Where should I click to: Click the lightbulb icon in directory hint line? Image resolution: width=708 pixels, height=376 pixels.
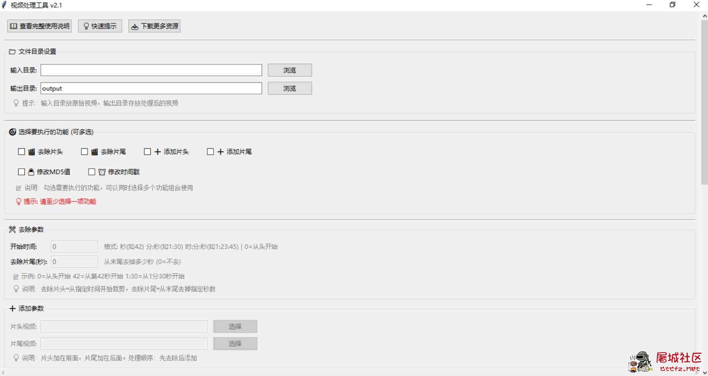tap(16, 103)
